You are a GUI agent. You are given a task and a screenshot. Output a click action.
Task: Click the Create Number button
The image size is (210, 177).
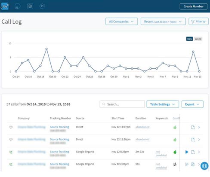193,6
